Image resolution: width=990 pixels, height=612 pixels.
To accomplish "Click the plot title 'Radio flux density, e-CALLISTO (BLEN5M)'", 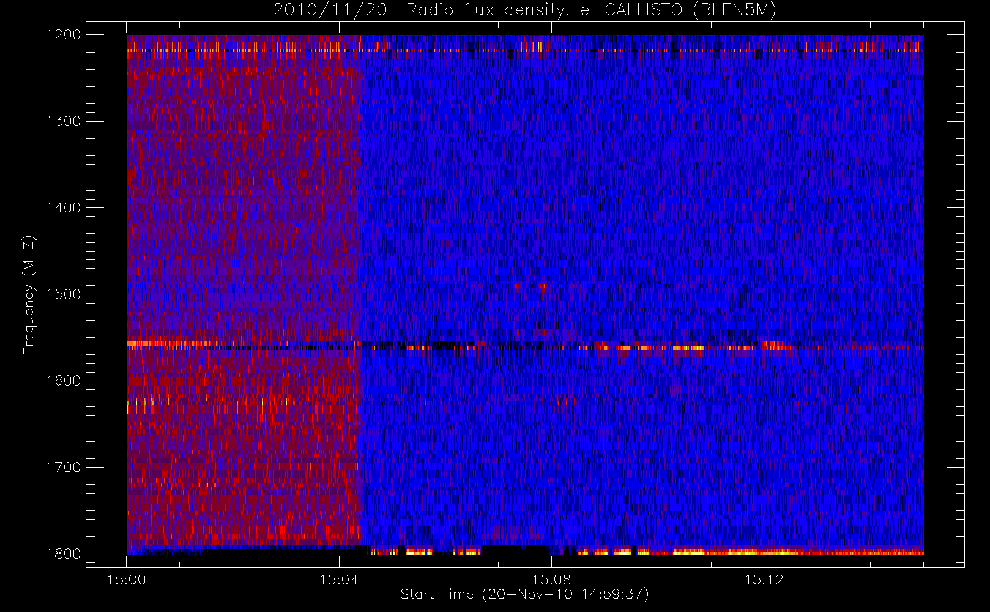I will click(x=591, y=10).
